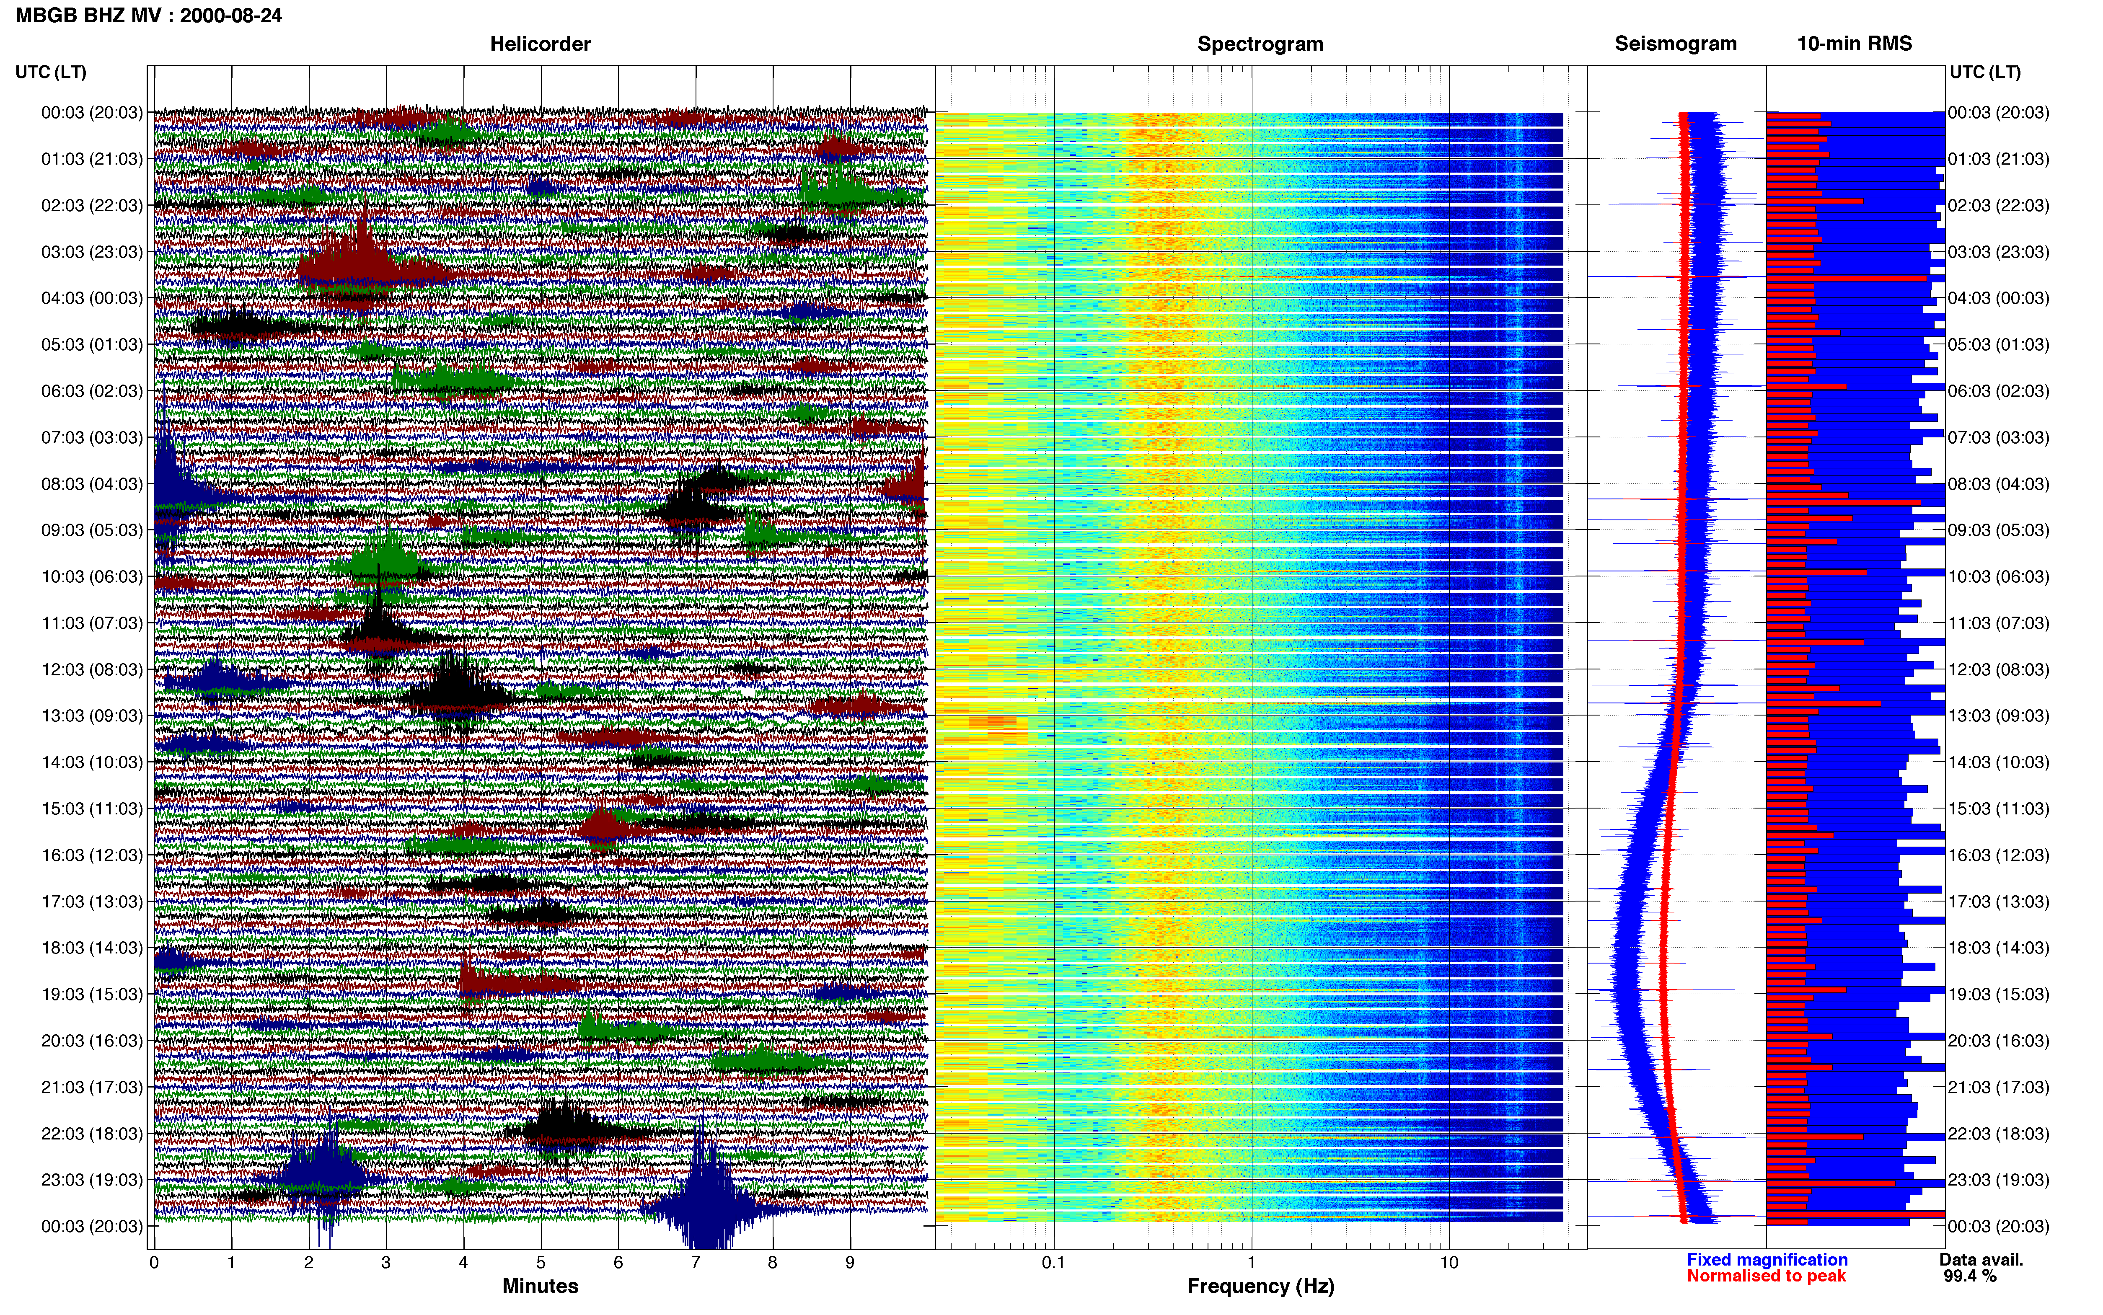Select '07:03 (03:03)' on the left time axis
This screenshot has height=1315, width=2103.
(91, 437)
